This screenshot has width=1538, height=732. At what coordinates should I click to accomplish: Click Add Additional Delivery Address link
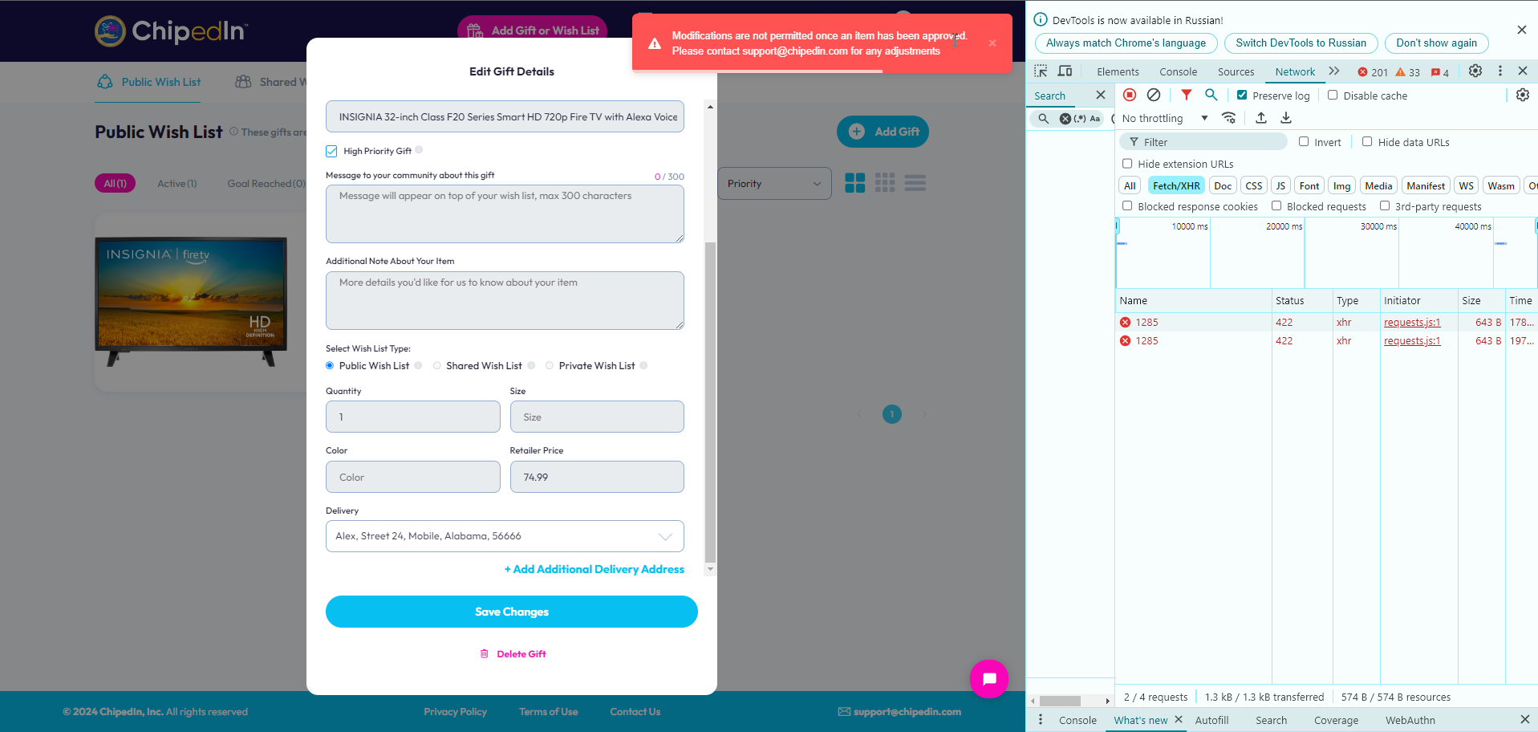[594, 569]
